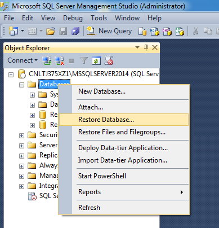Open the Connect dropdown in Object Explorer
Viewport: 219px width, 228px height.
click(23, 60)
